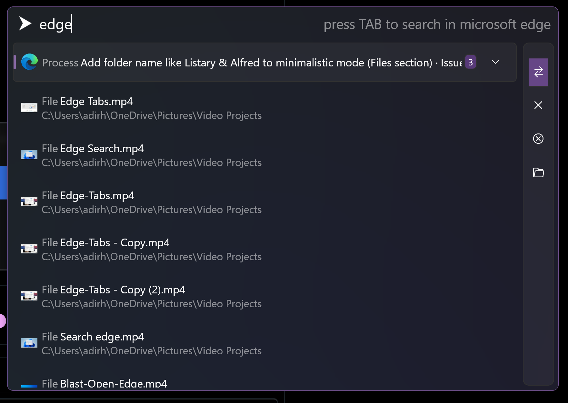Click the Edge Search.mp4 thumbnail icon

click(29, 154)
